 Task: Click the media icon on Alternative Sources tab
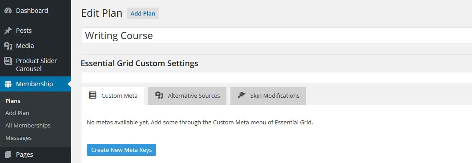pyautogui.click(x=159, y=95)
